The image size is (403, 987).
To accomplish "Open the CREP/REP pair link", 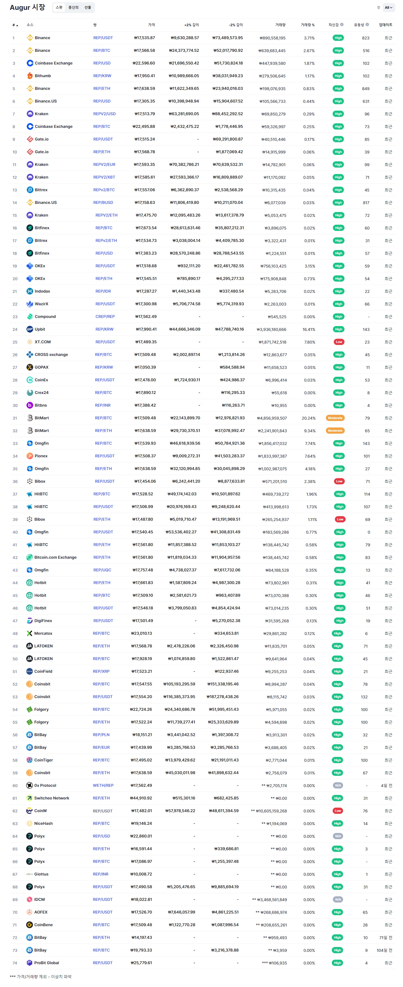I will (x=105, y=317).
